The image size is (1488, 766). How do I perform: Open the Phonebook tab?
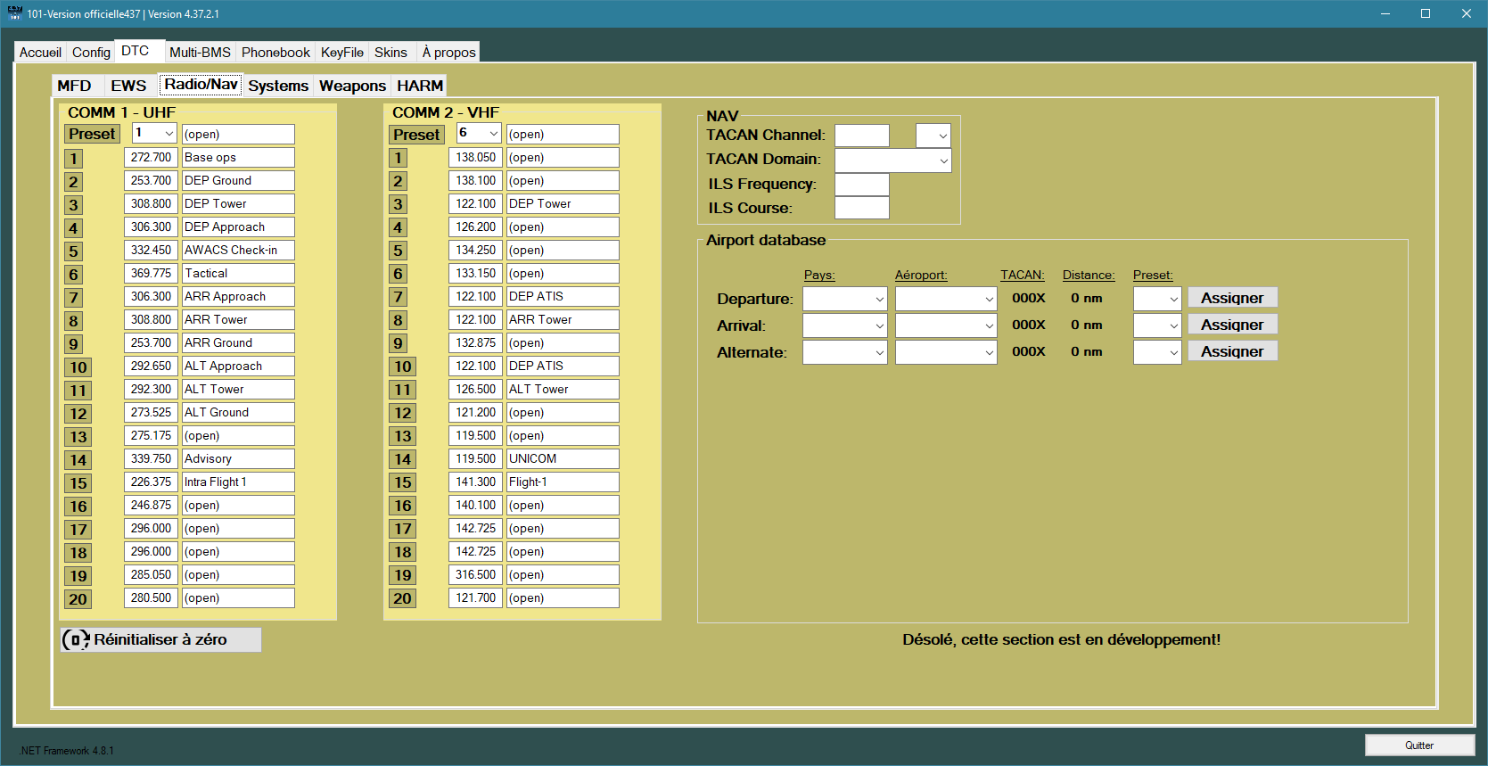tap(275, 53)
